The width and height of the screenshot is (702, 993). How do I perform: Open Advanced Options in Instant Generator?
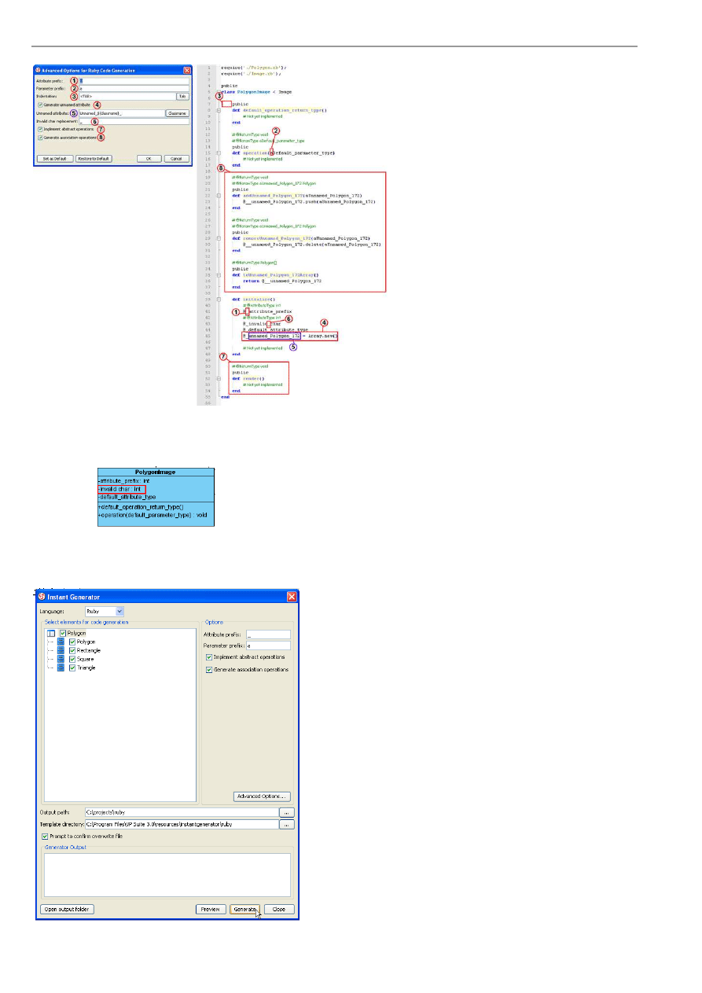point(262,796)
